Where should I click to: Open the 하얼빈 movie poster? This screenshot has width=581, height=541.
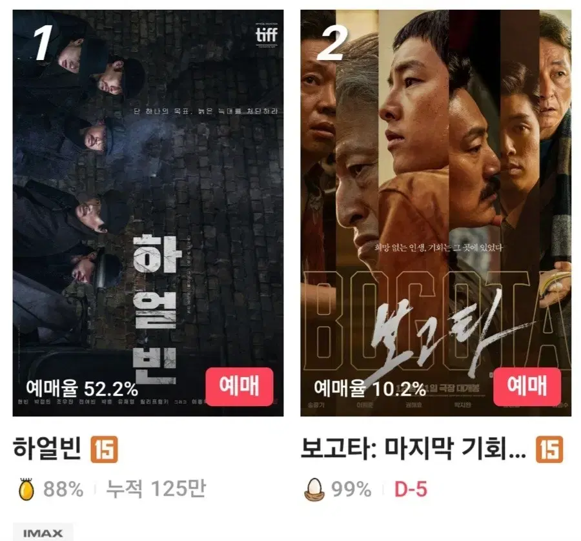tap(148, 213)
